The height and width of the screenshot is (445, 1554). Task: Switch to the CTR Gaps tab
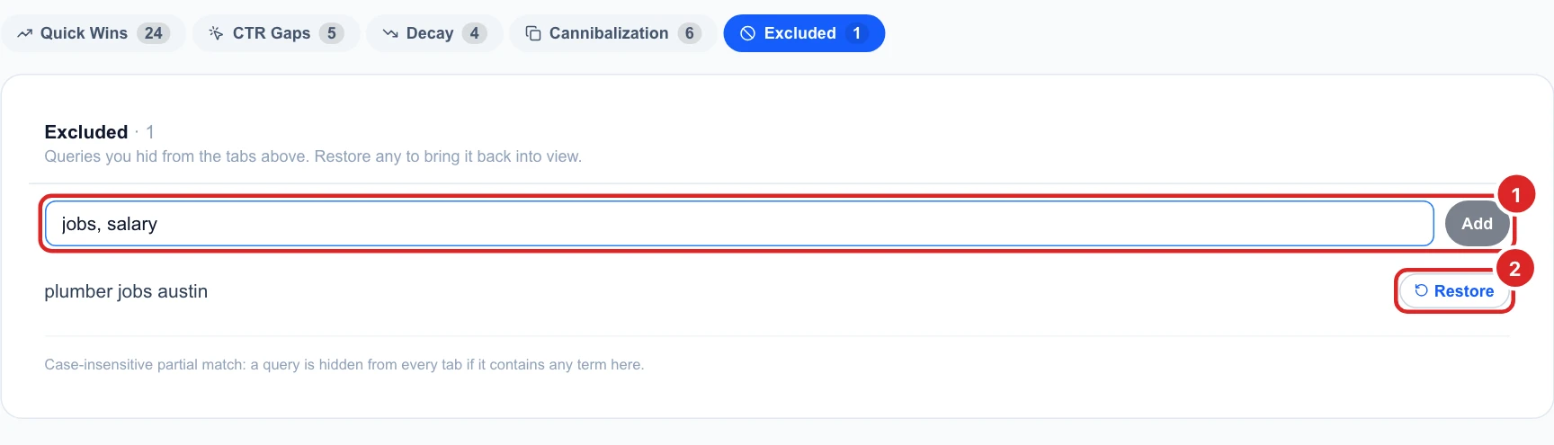pyautogui.click(x=276, y=33)
